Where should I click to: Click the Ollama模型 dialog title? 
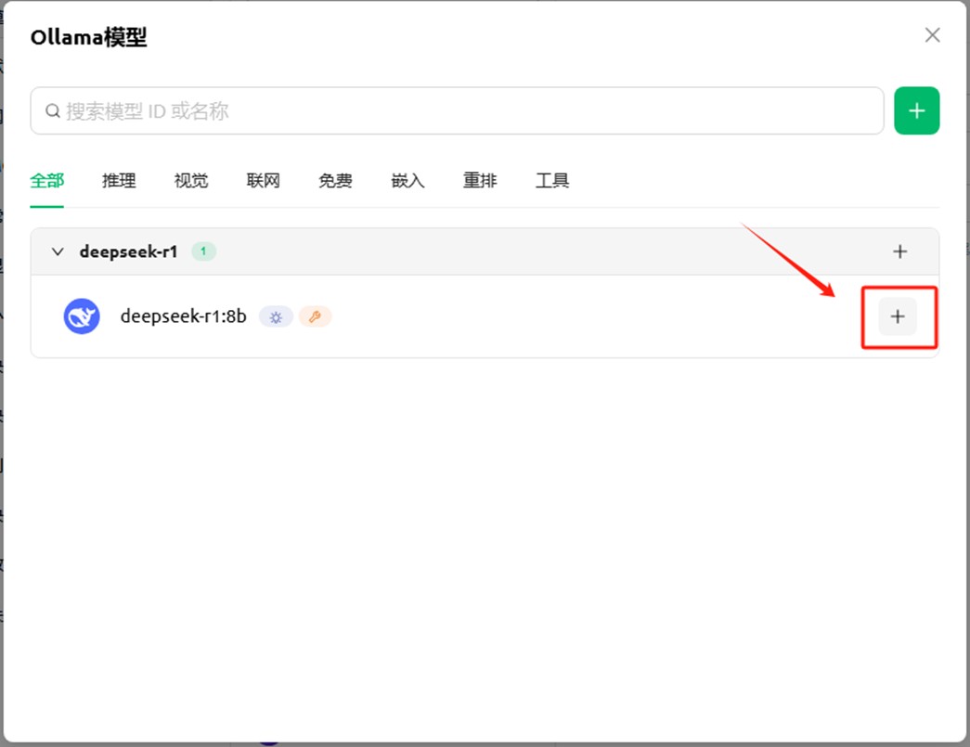click(x=88, y=37)
